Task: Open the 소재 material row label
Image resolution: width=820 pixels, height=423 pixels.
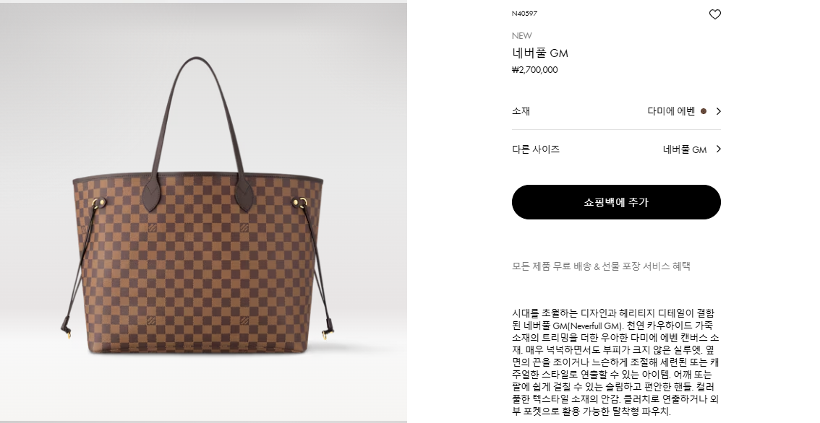Action: coord(521,110)
